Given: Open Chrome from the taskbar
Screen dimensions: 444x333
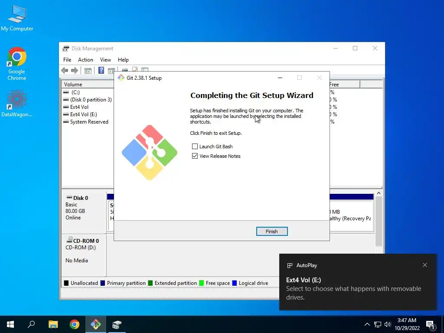Looking at the screenshot, I should (x=75, y=324).
